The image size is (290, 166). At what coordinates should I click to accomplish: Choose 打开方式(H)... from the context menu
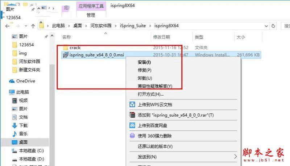[150, 94]
